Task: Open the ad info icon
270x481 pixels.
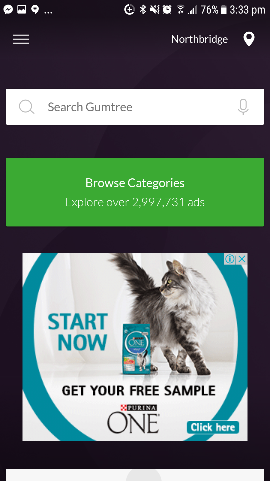Action: [230, 259]
